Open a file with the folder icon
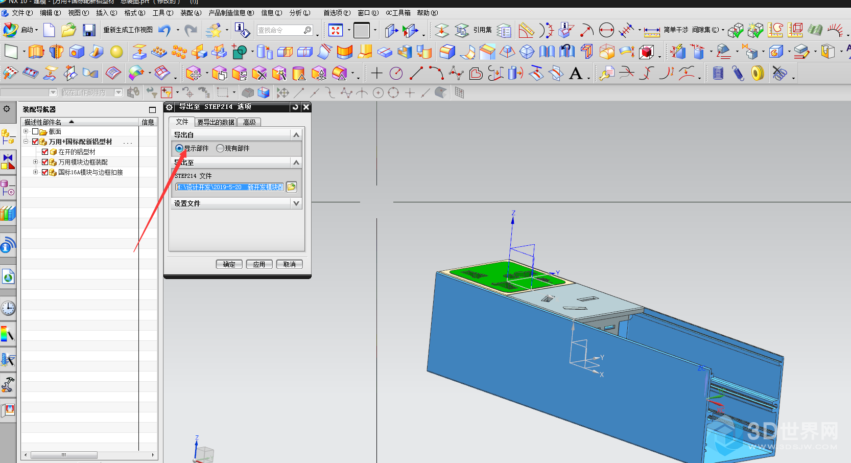This screenshot has width=851, height=463. pos(68,30)
